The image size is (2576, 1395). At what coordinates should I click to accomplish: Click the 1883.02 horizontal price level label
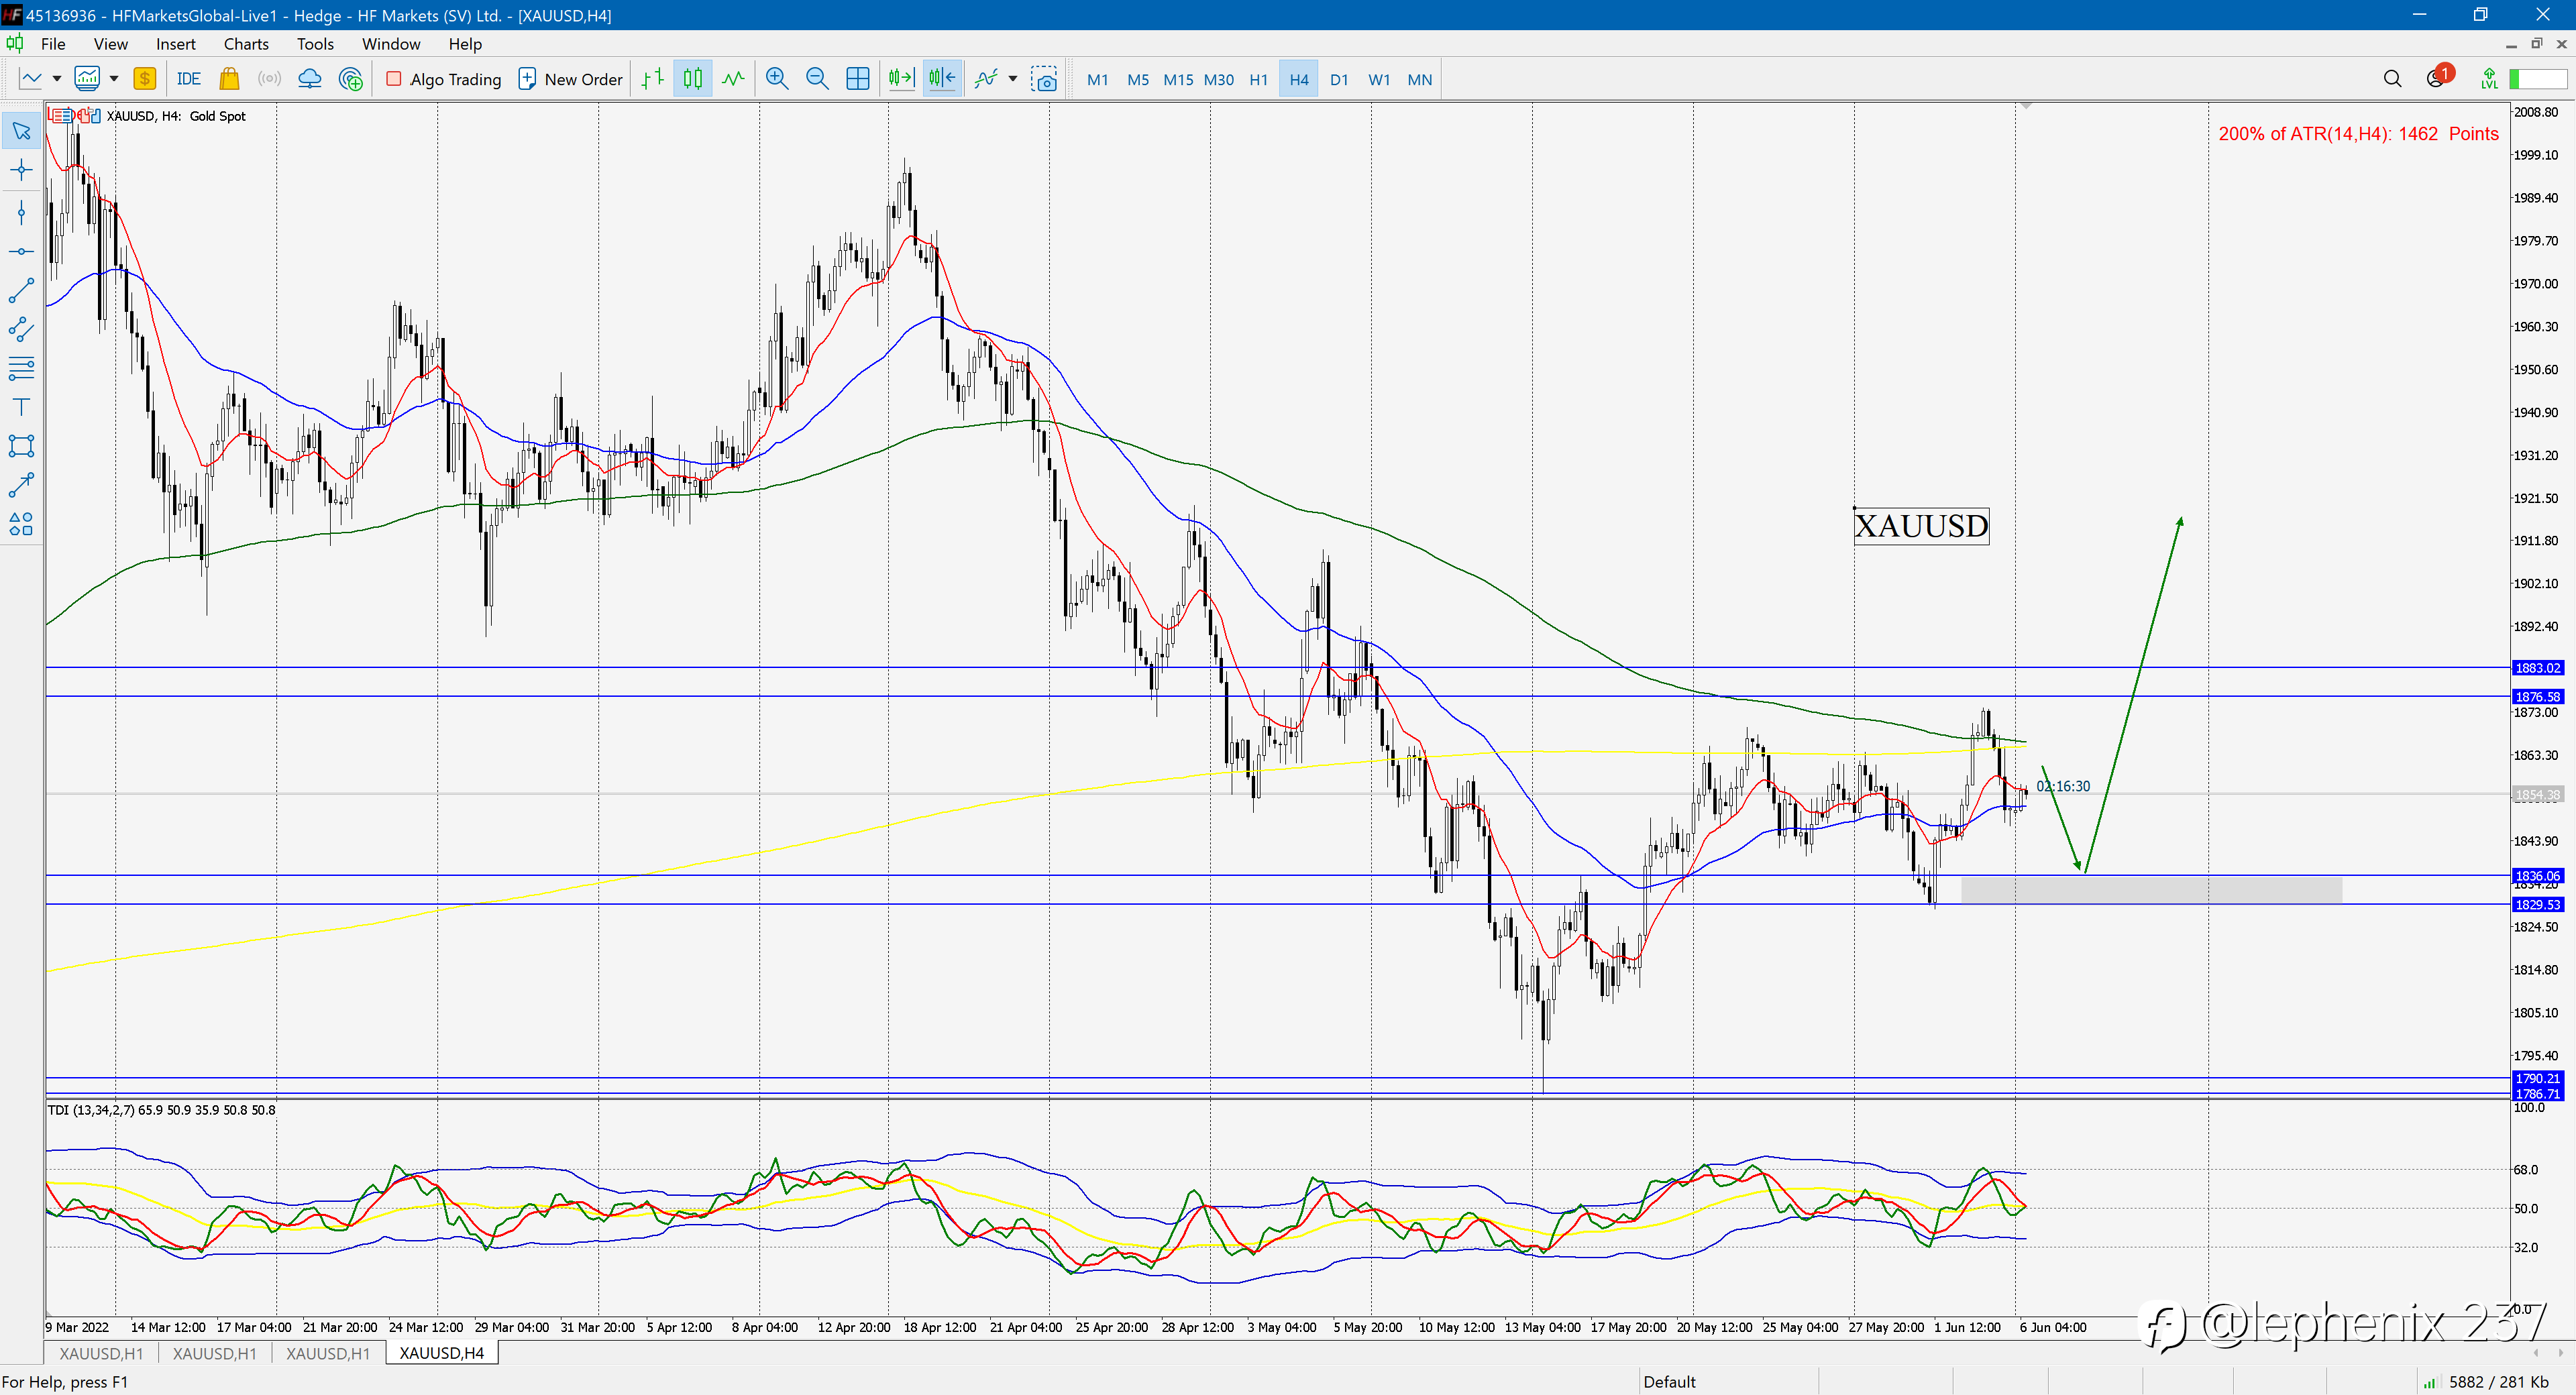2538,668
